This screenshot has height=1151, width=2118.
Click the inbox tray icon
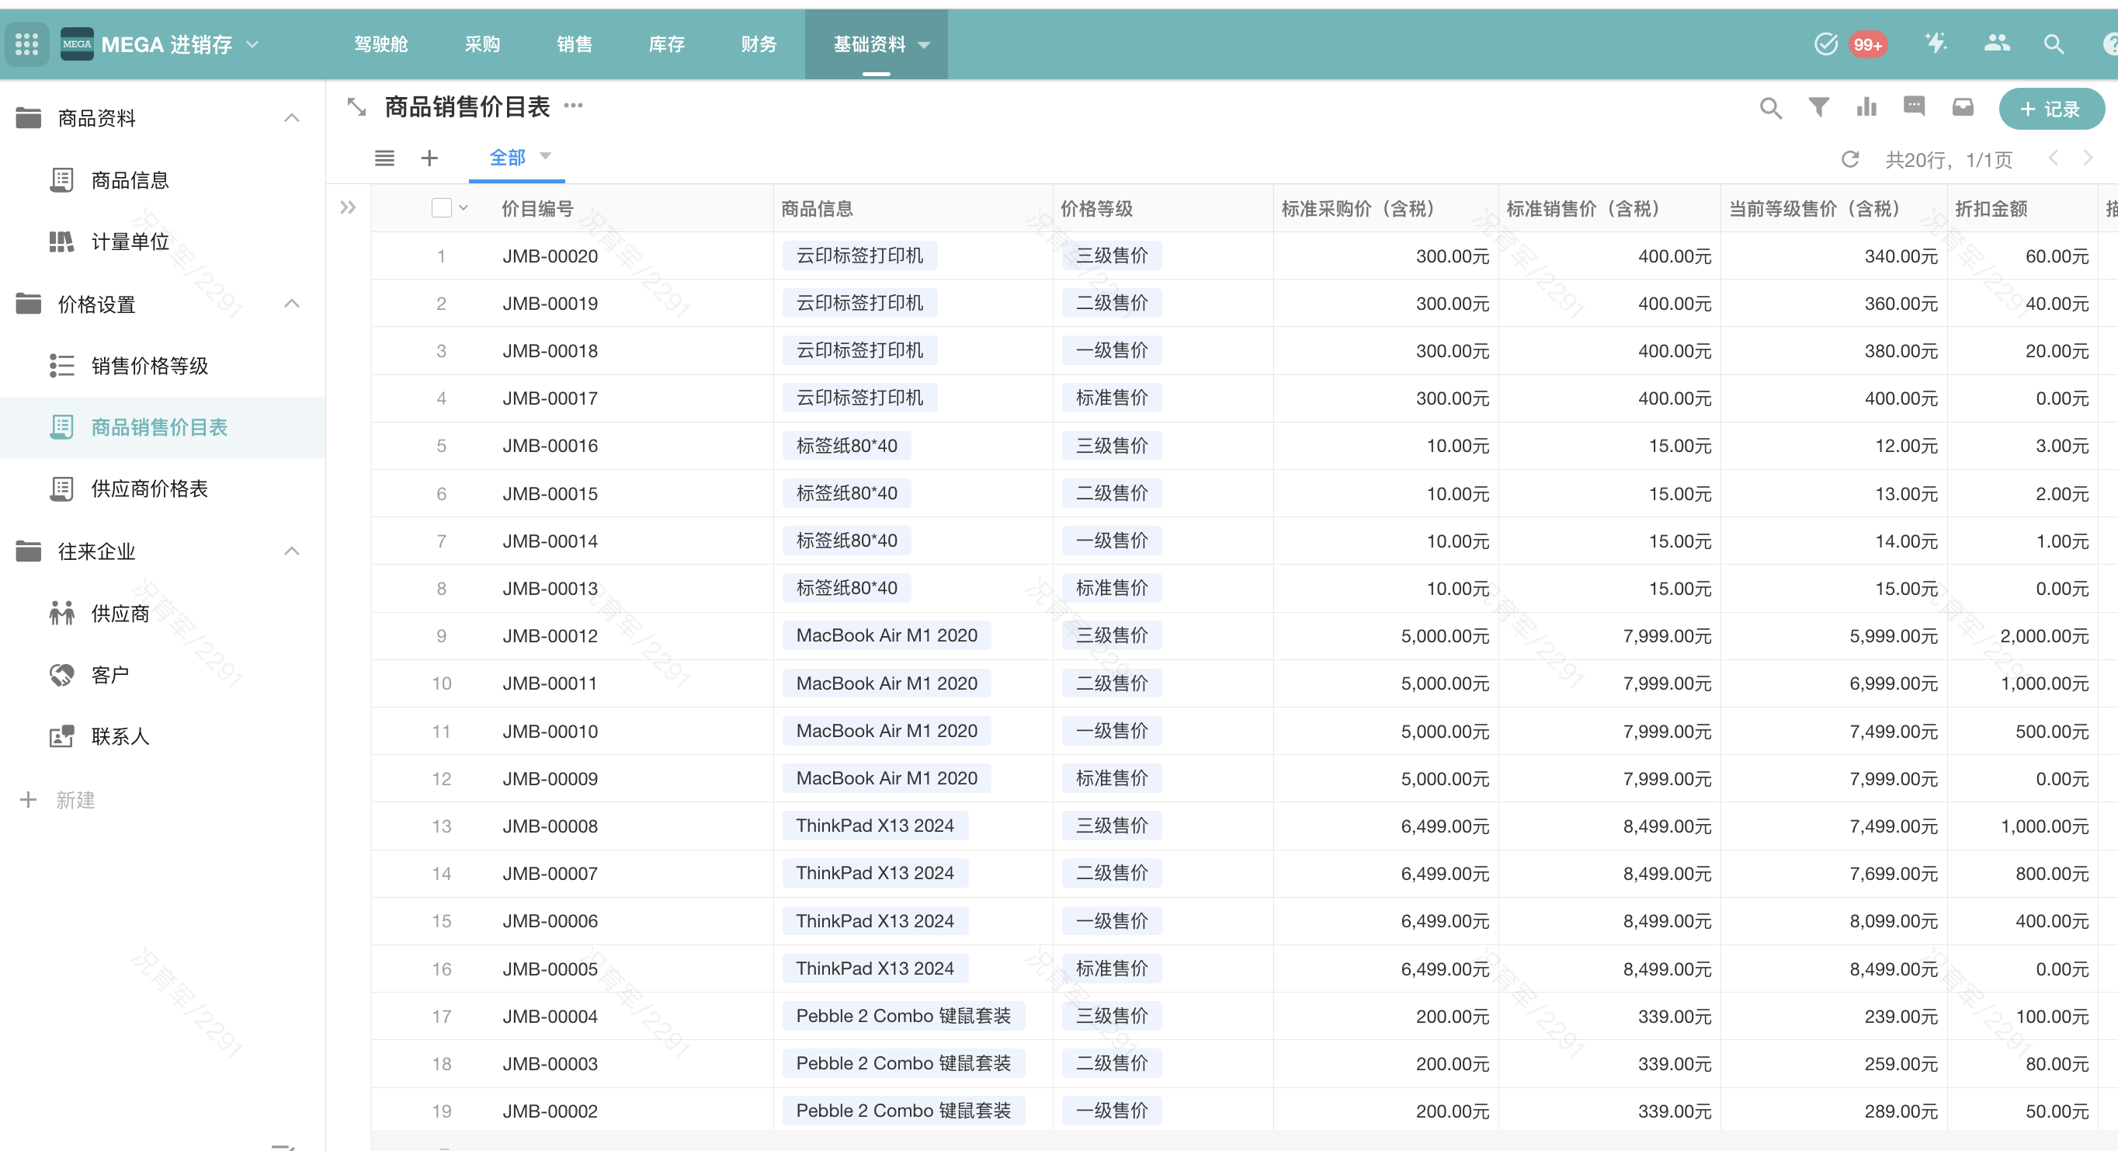[1963, 107]
